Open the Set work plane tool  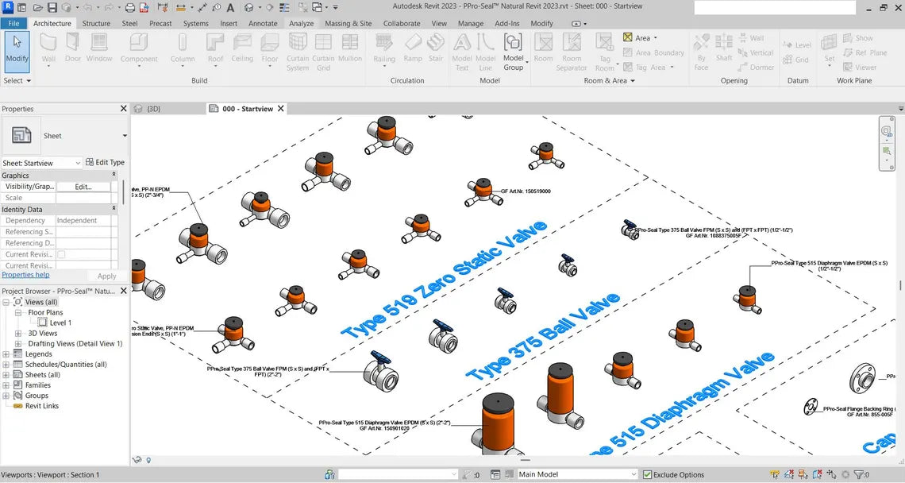[829, 49]
